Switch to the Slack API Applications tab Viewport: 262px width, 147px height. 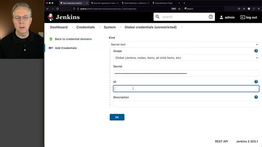click(105, 3)
